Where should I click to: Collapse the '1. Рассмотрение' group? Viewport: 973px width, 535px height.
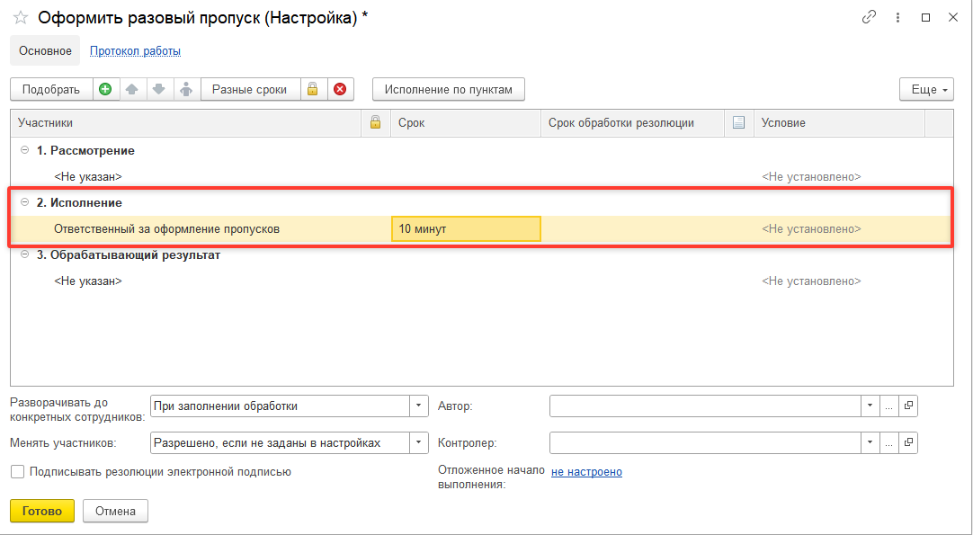(x=25, y=150)
